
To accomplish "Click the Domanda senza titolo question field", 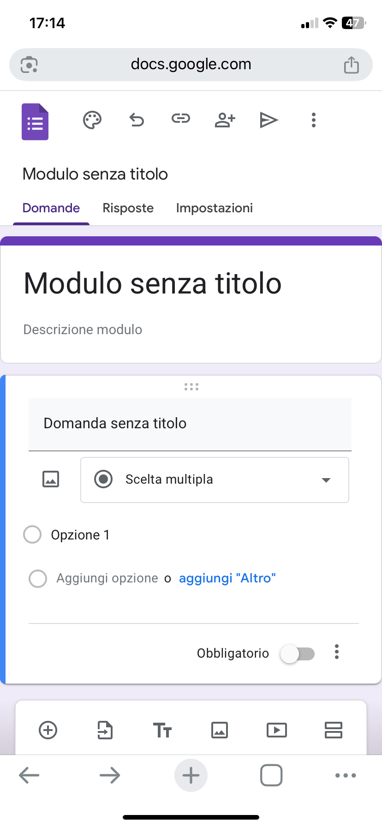I will click(190, 424).
